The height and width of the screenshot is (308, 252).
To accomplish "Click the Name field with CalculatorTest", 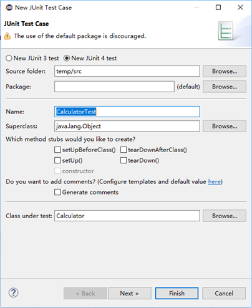I will (127, 112).
